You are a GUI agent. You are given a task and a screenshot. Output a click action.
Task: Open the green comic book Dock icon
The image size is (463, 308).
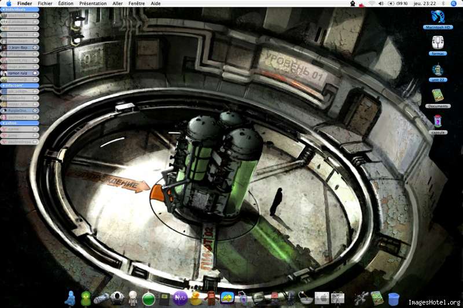tap(377, 298)
